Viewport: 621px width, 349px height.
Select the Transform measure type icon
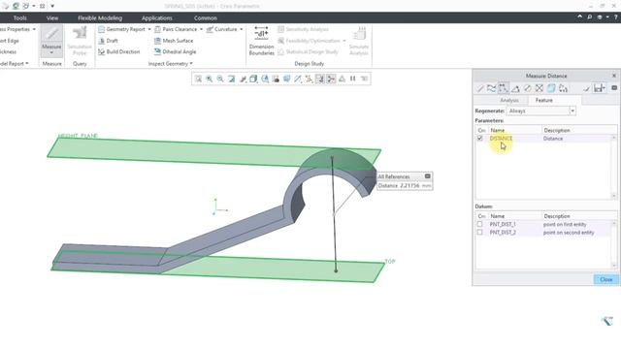(563, 88)
